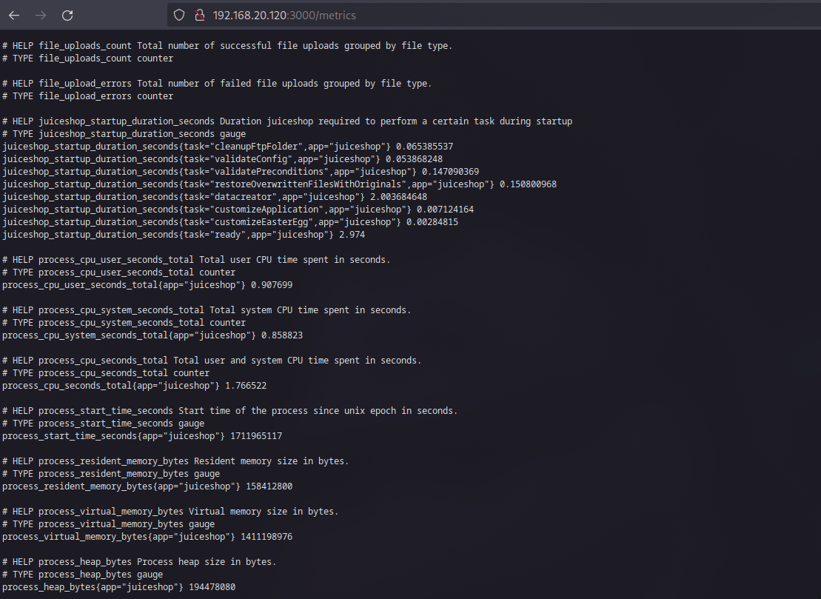Click the restoreOverwrittenFilesWithOriginals metric line
This screenshot has width=821, height=599.
point(279,184)
